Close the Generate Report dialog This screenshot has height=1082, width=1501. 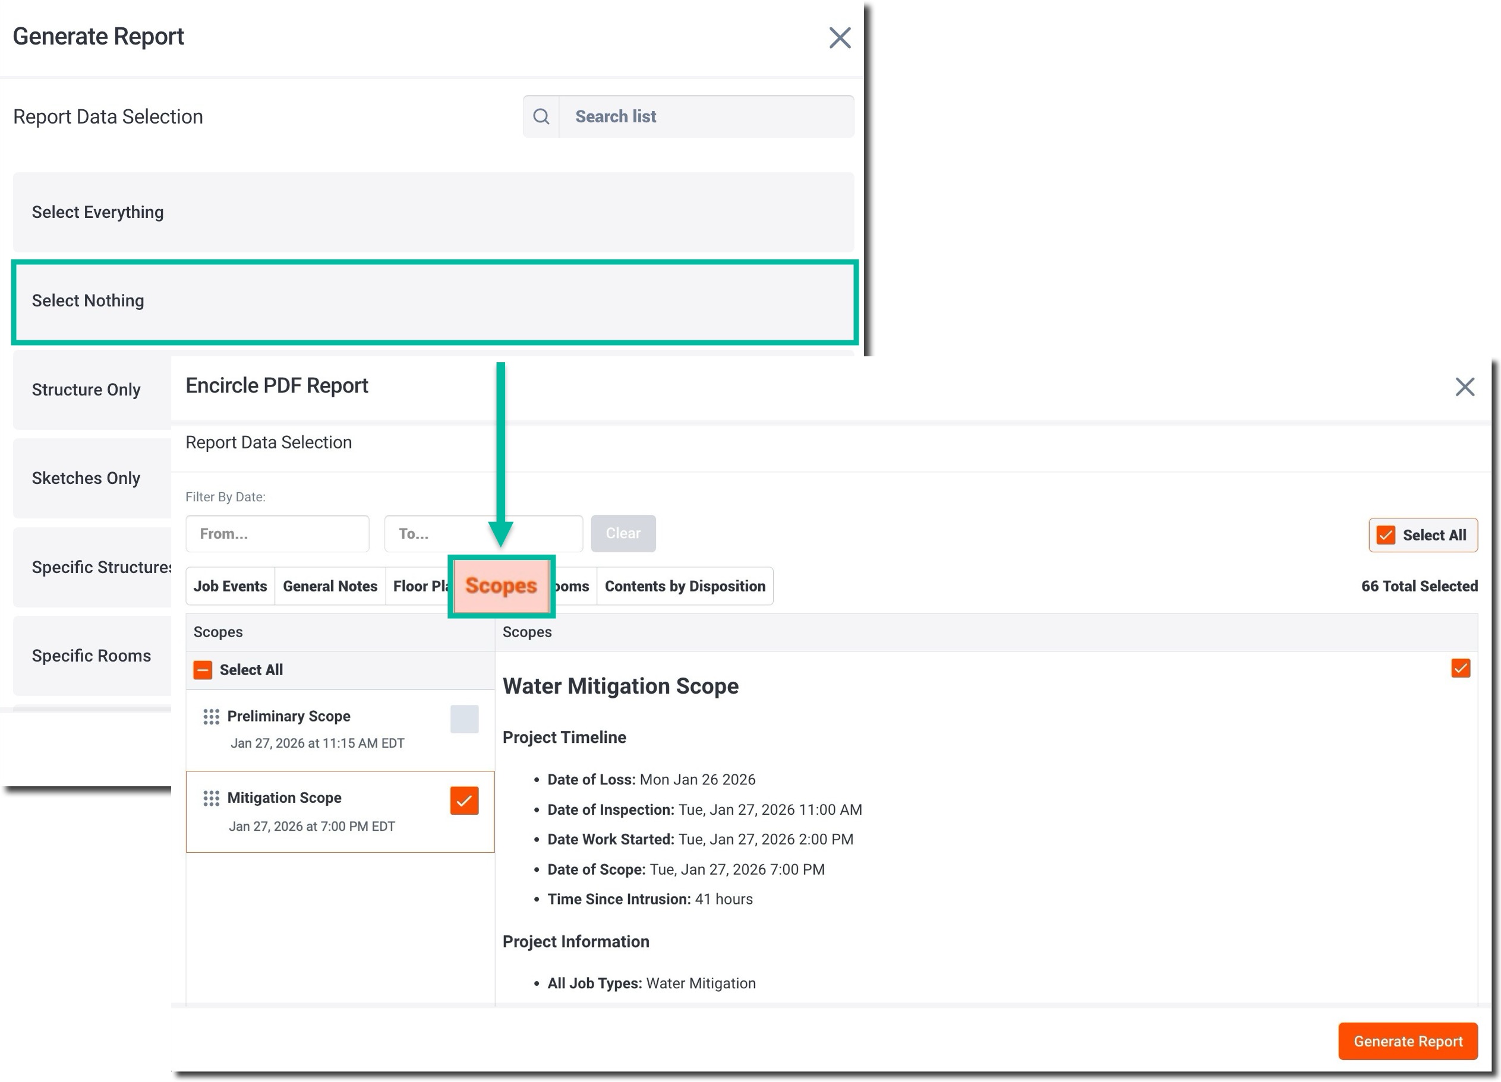point(839,37)
